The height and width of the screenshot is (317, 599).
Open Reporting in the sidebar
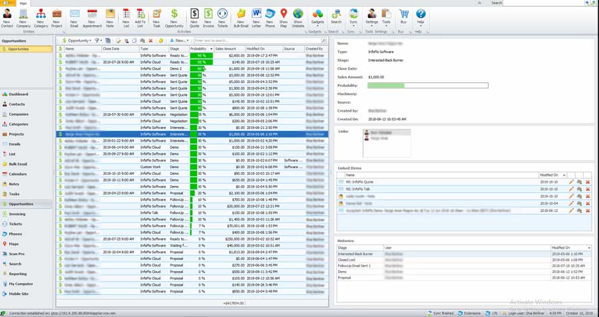[18, 274]
